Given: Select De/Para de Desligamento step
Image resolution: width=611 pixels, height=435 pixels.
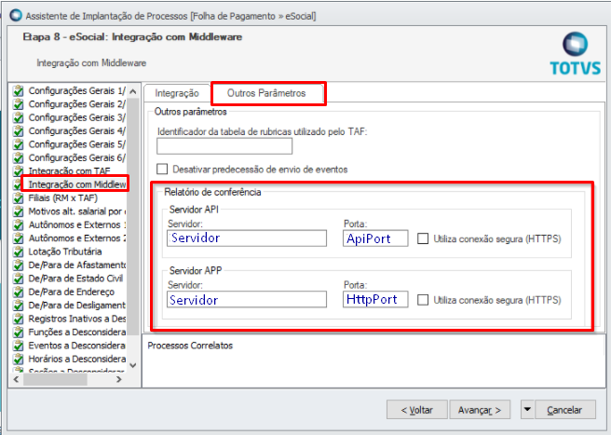Looking at the screenshot, I should click(77, 306).
